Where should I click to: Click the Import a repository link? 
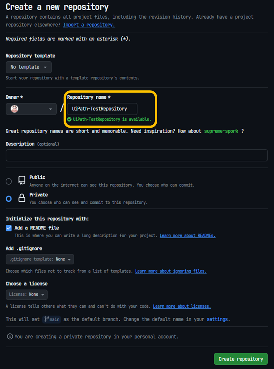coord(88,25)
